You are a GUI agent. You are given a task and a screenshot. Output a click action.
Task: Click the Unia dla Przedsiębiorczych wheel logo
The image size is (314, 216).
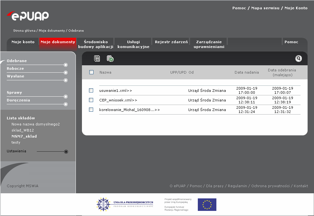click(103, 204)
